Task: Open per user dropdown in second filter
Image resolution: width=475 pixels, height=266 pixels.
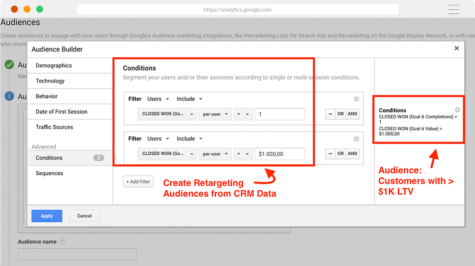Action: 216,154
